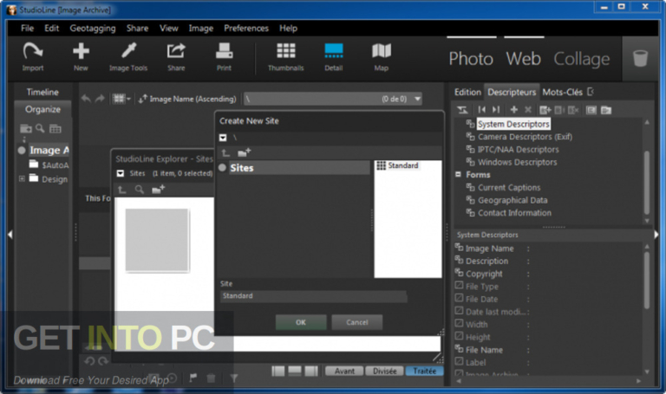Click the search magnifier under Organize
This screenshot has width=666, height=394.
click(40, 128)
